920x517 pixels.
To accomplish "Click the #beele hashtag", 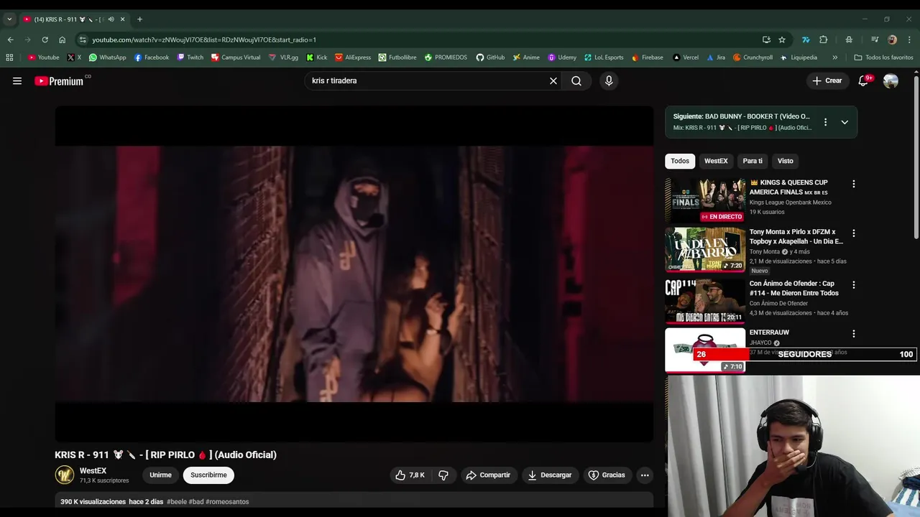I will (x=177, y=502).
